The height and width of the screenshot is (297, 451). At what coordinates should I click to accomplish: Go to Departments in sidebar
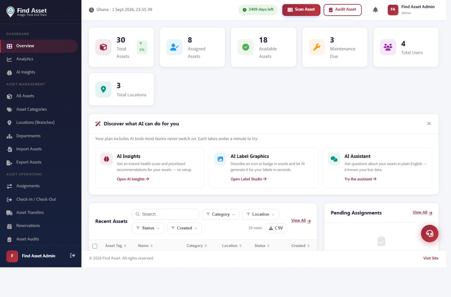(39, 136)
